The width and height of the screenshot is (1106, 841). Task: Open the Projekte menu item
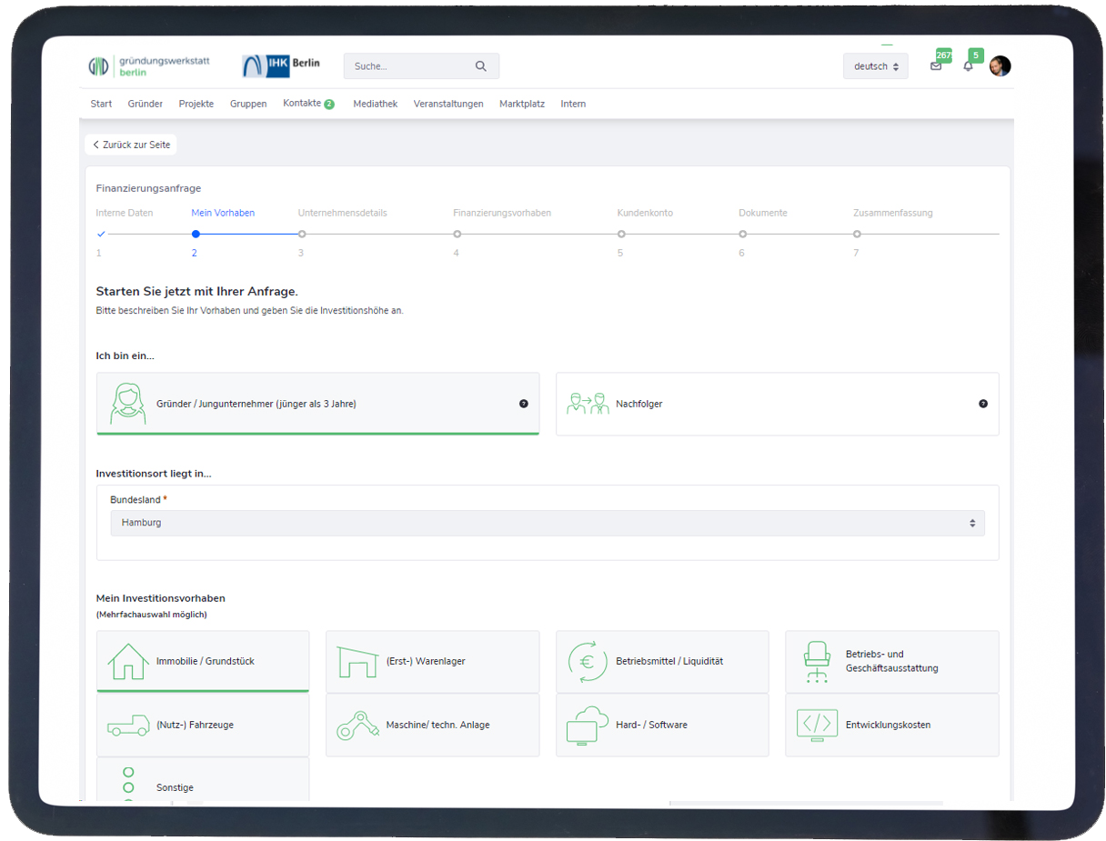pyautogui.click(x=196, y=104)
